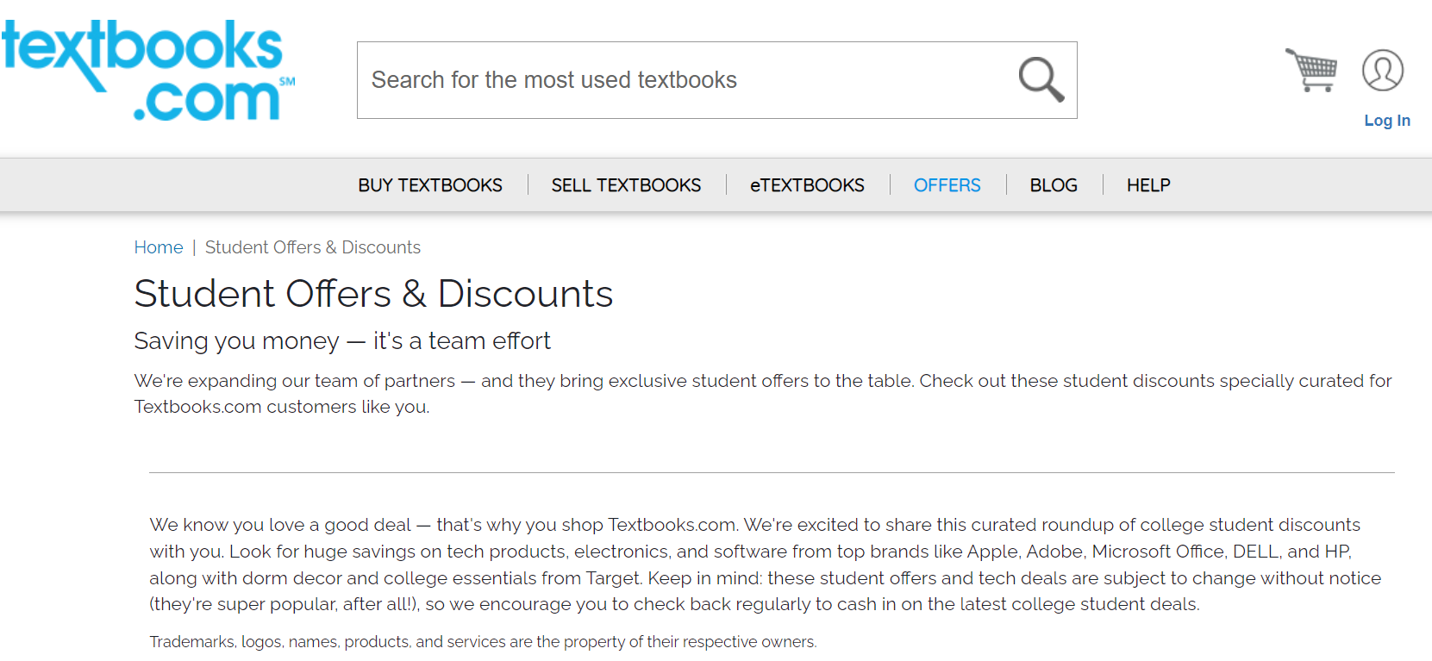Click the Trademarks disclaimer text
Image resolution: width=1432 pixels, height=661 pixels.
tap(483, 642)
